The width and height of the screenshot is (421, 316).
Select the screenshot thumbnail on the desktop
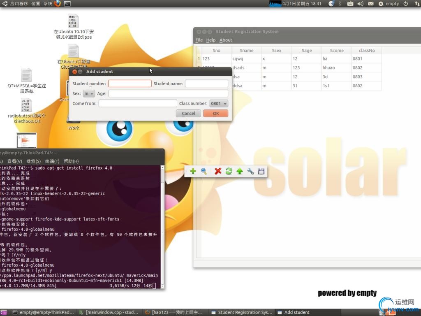pyautogui.click(x=26, y=140)
